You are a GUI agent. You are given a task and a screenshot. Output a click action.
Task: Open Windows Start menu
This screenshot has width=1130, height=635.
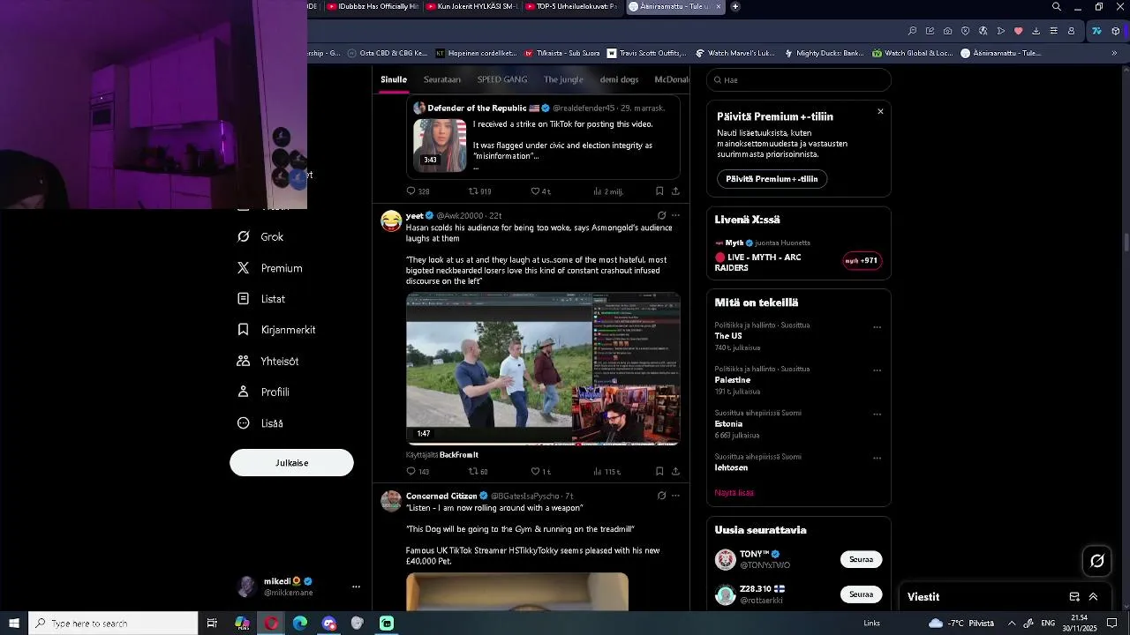[x=14, y=624]
